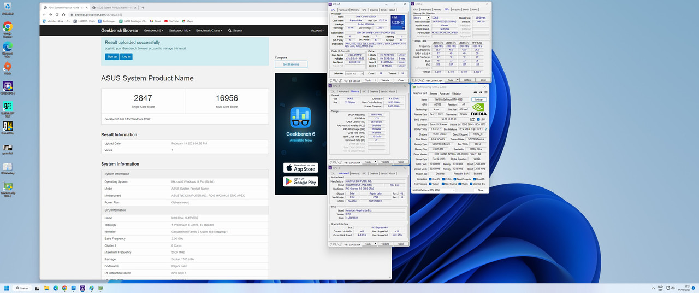Toggle the DirectML checkbox in GPU-Z
The image size is (699, 293).
tap(474, 179)
